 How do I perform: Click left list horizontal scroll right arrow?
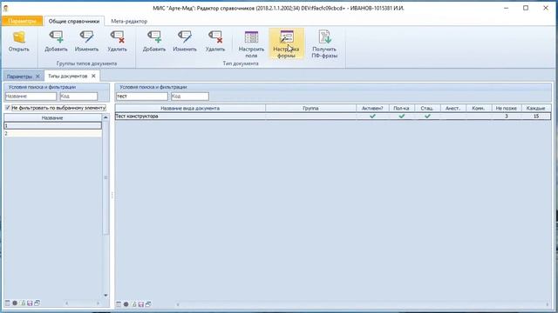click(98, 303)
